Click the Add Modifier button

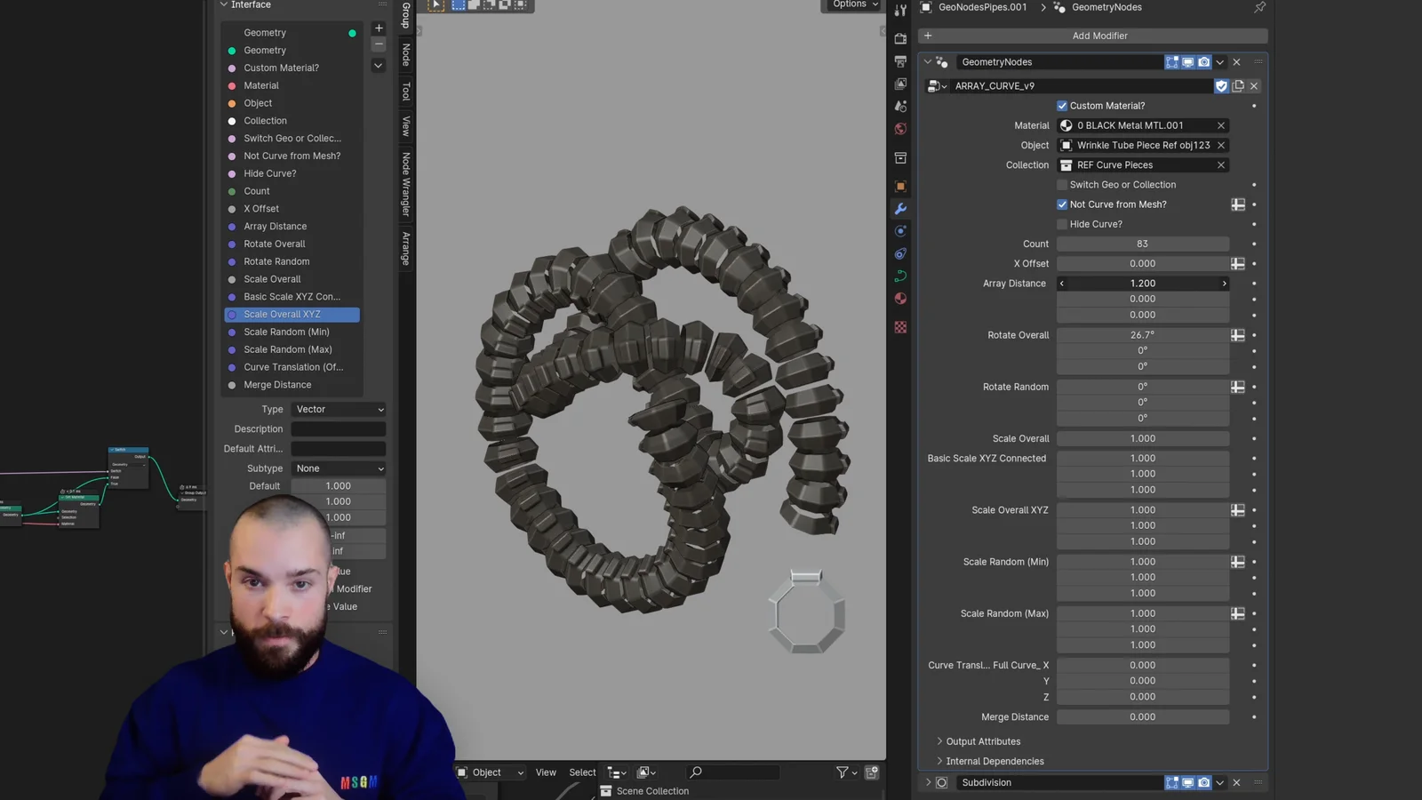point(1099,36)
